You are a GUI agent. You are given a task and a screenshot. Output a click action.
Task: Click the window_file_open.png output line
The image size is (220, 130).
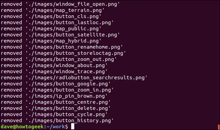(60, 4)
